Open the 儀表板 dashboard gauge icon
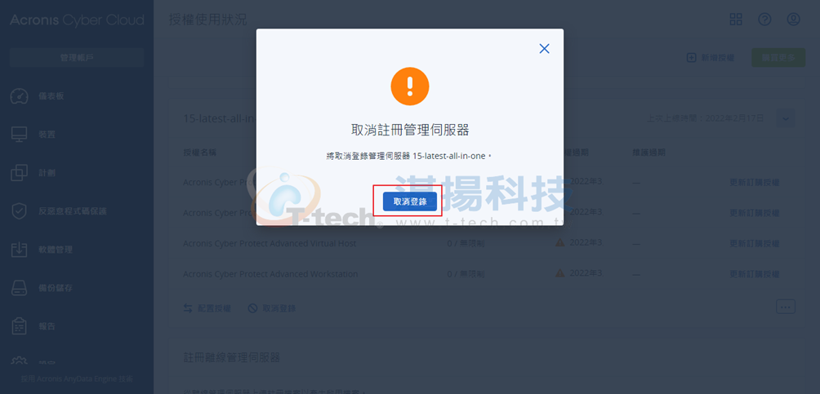 coord(20,96)
